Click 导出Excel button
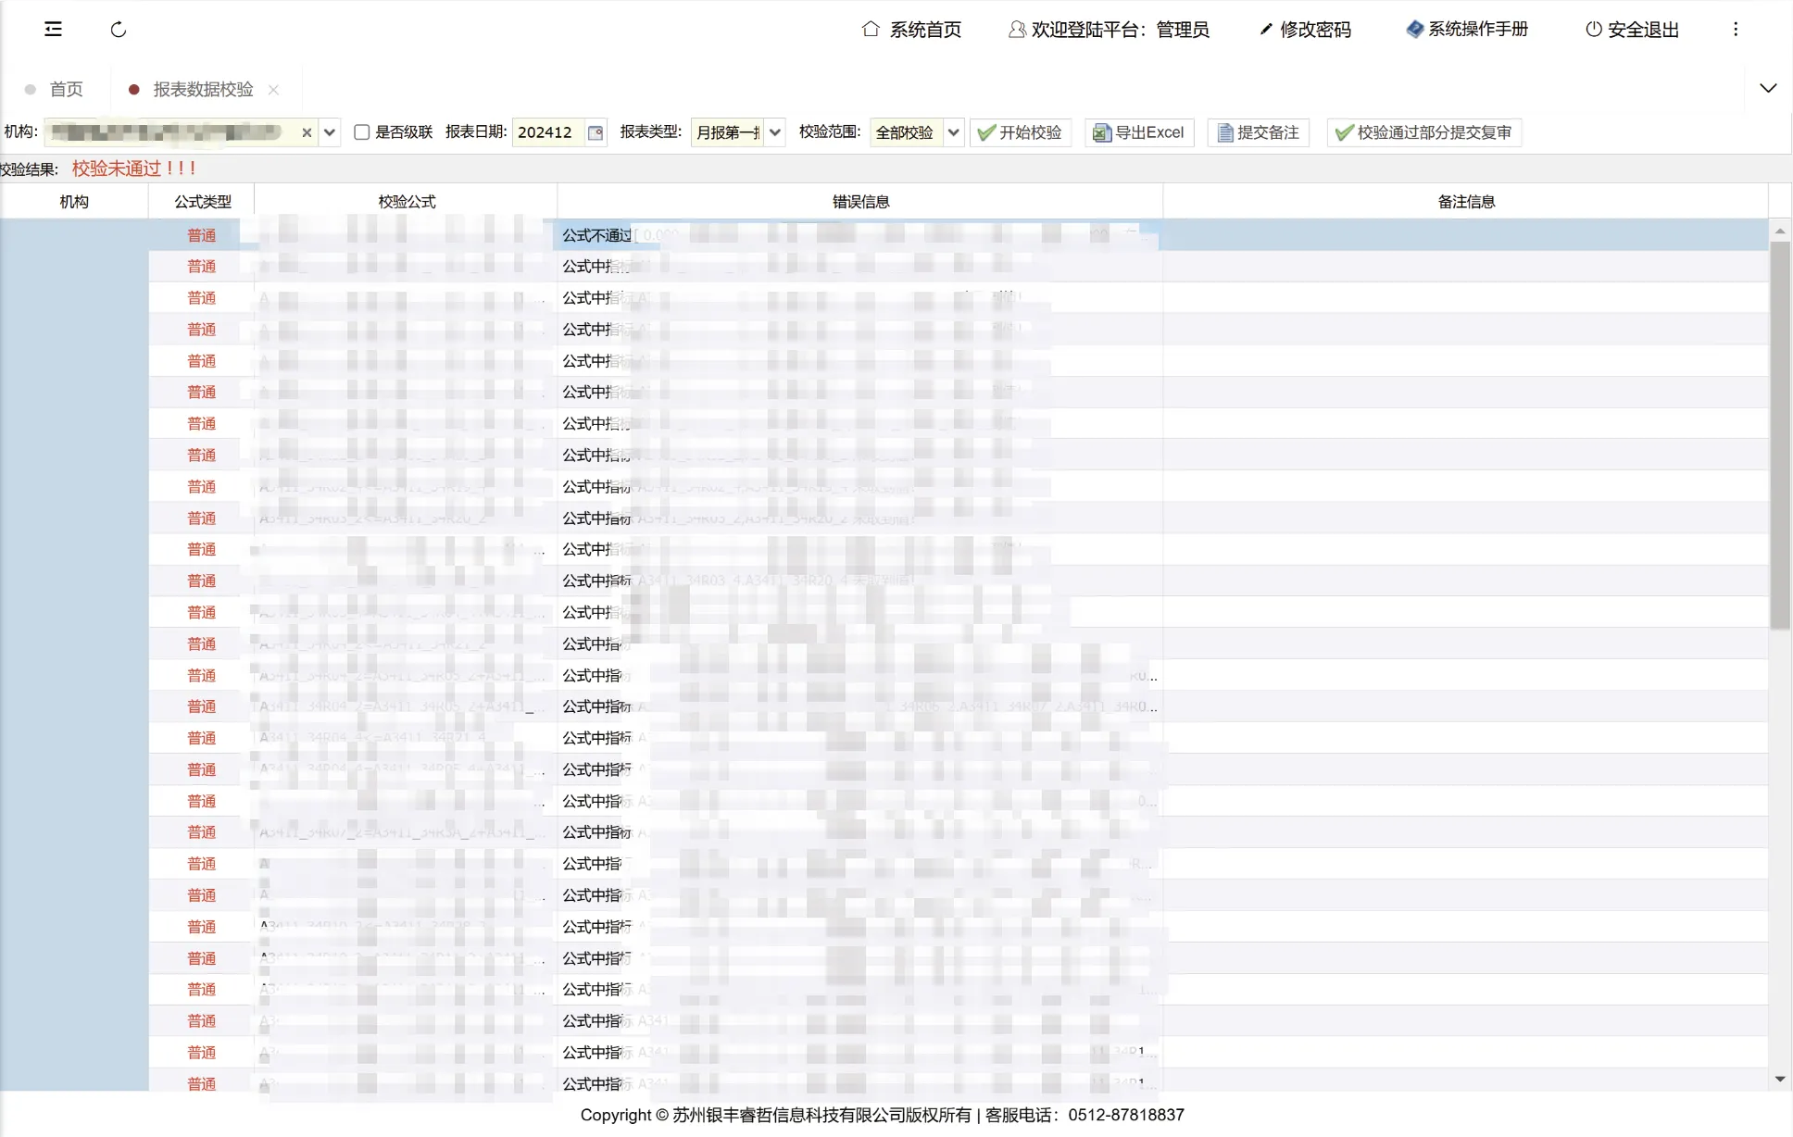Viewport: 1793px width, 1137px height. tap(1139, 132)
